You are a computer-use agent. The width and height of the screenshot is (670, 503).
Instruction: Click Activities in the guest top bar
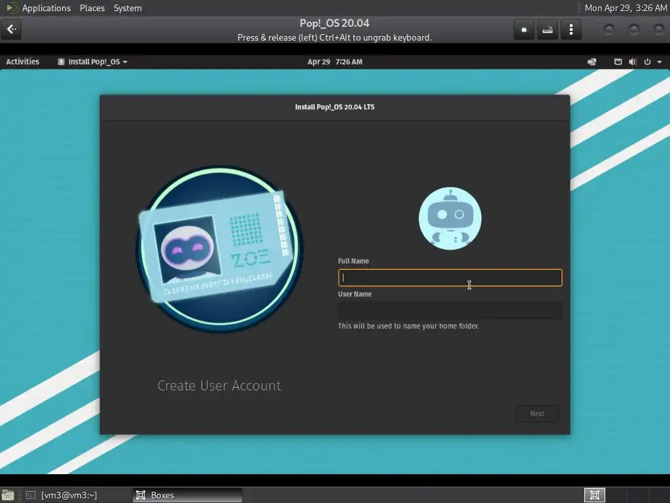click(x=23, y=62)
